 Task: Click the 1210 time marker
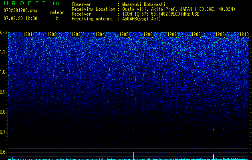point(244,34)
